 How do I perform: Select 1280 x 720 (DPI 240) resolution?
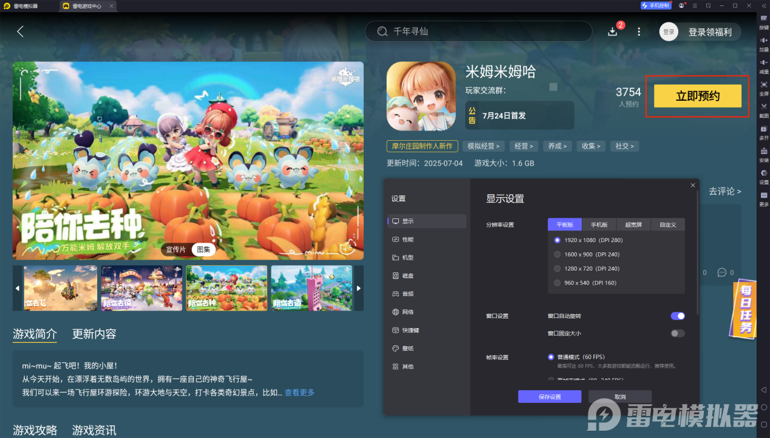[x=587, y=269]
